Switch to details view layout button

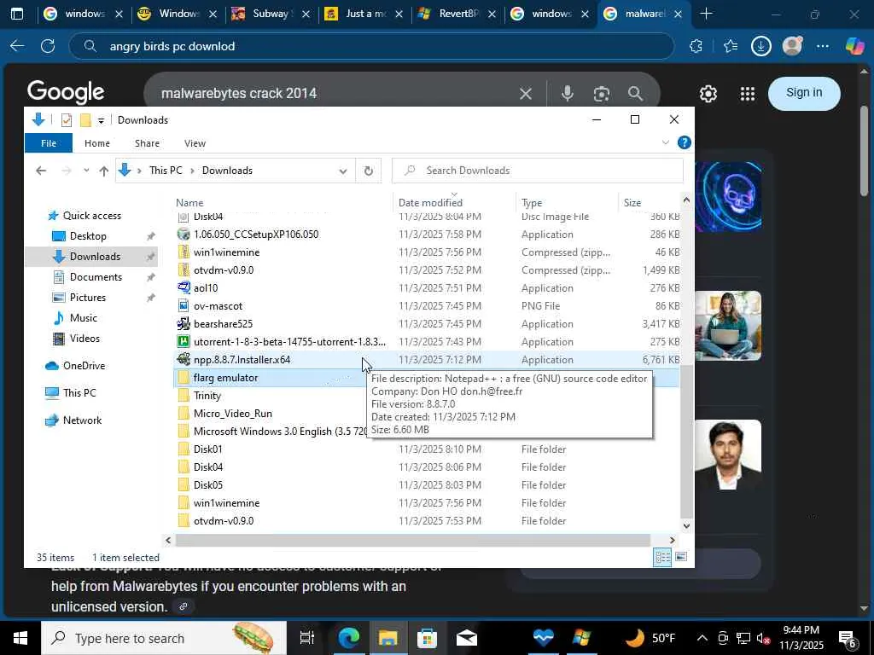pyautogui.click(x=662, y=557)
